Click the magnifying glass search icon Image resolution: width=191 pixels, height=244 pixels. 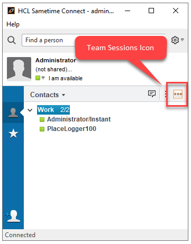(x=12, y=40)
